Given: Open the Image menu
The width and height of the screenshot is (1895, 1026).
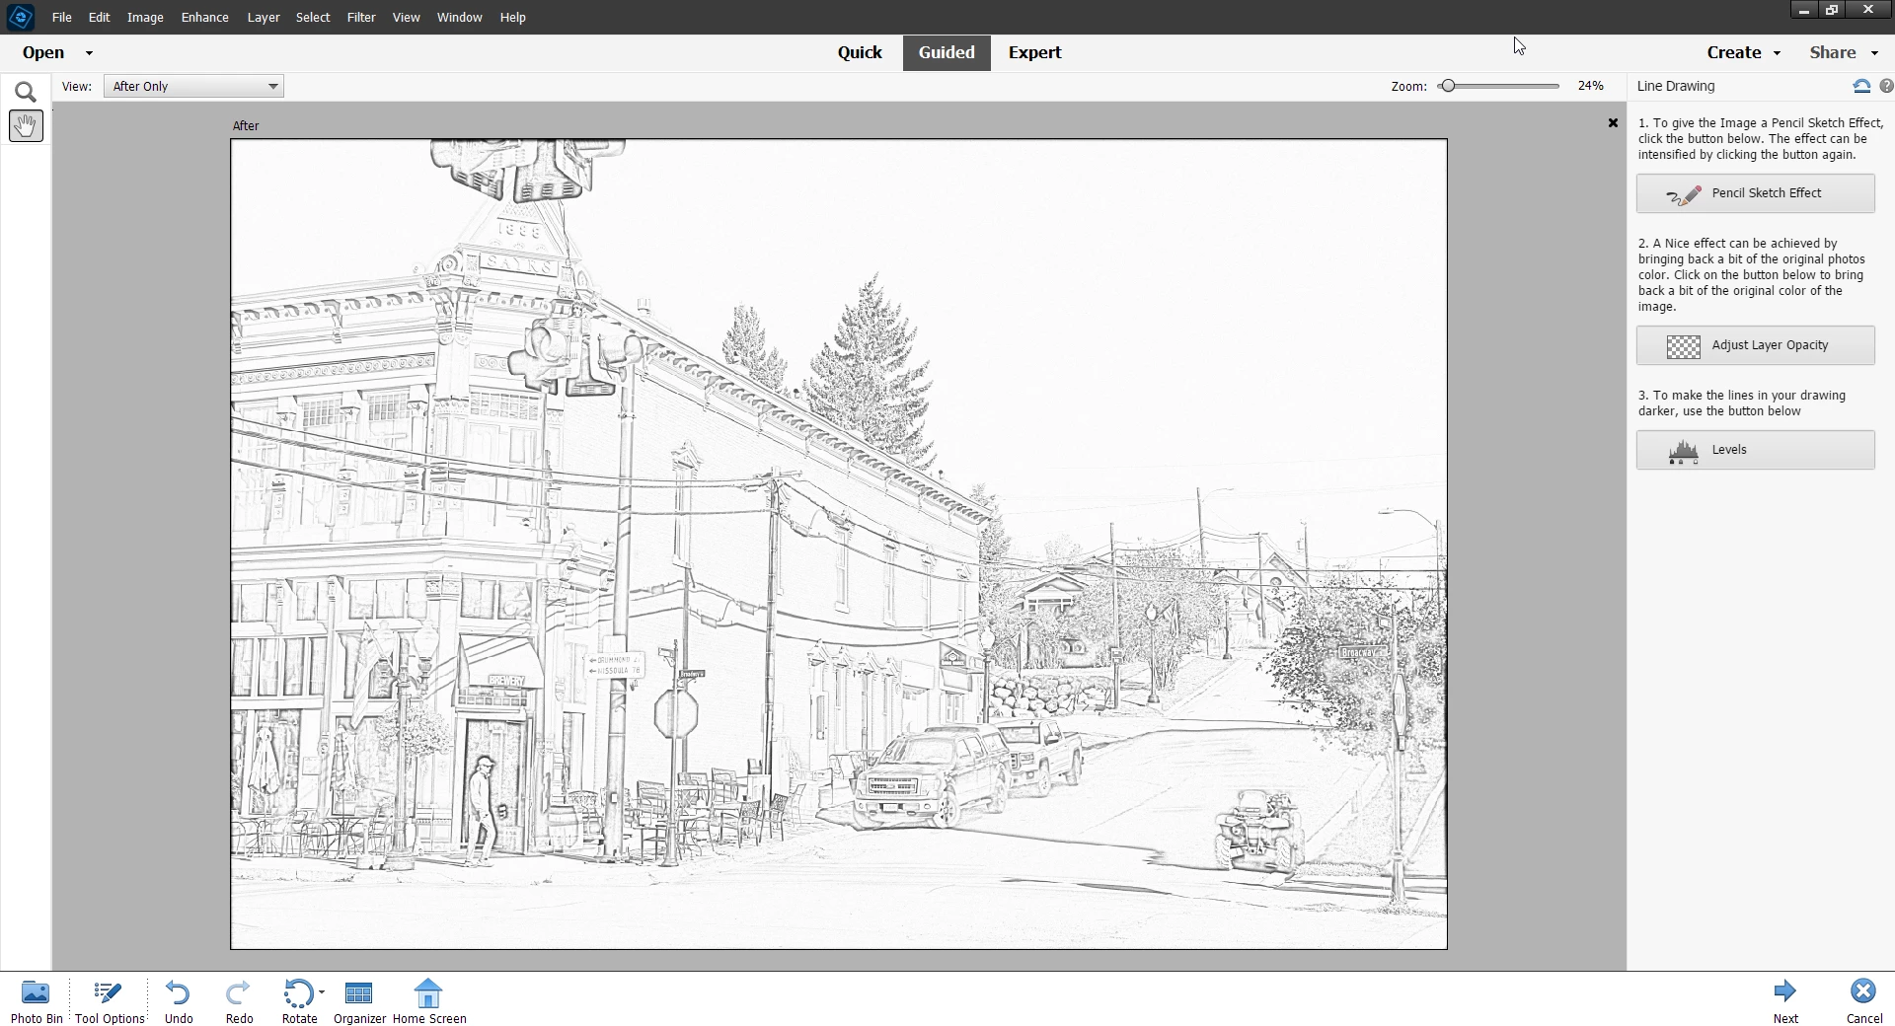Looking at the screenshot, I should (x=145, y=18).
